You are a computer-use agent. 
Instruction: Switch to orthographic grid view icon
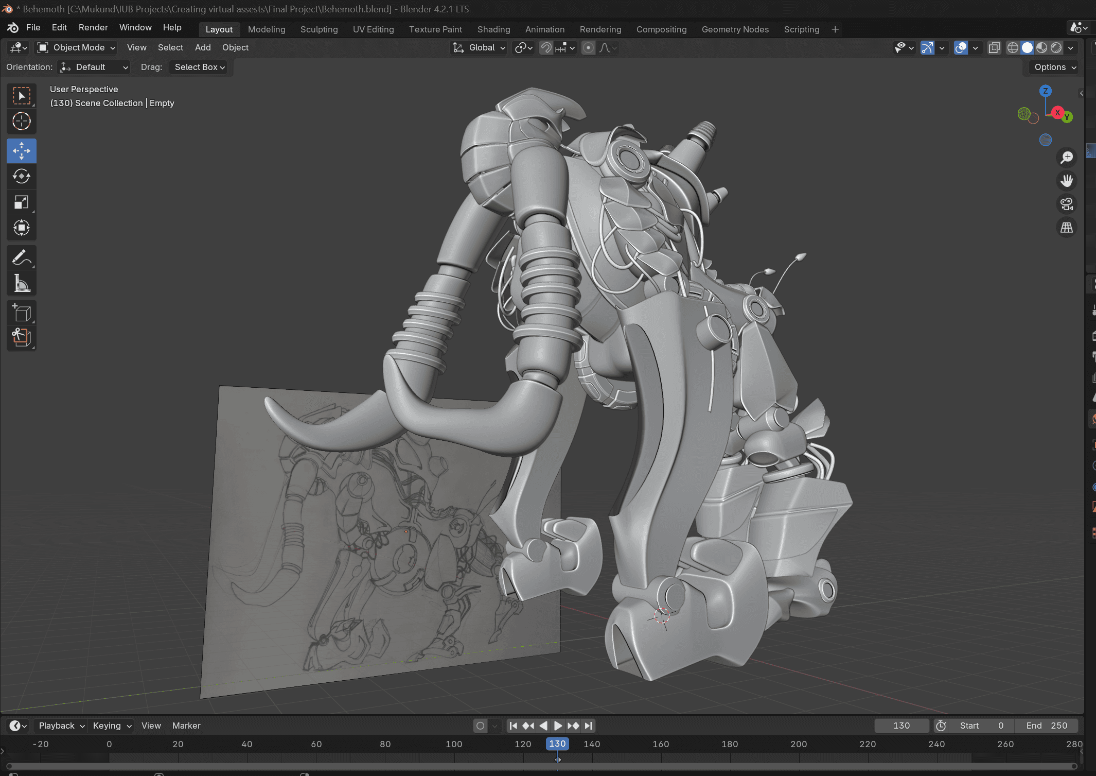pyautogui.click(x=1067, y=228)
